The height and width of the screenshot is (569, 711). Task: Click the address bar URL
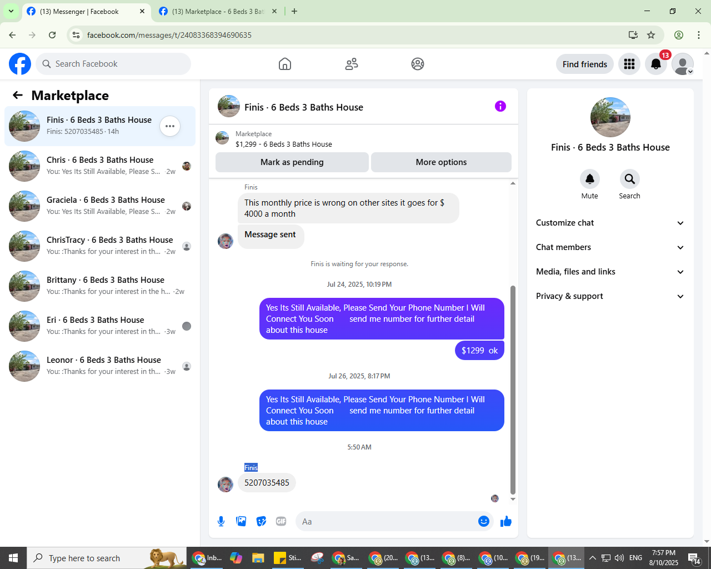169,35
